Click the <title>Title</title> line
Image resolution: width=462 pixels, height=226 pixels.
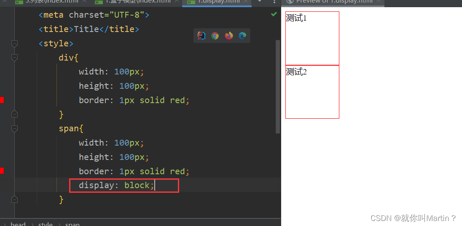(x=89, y=29)
